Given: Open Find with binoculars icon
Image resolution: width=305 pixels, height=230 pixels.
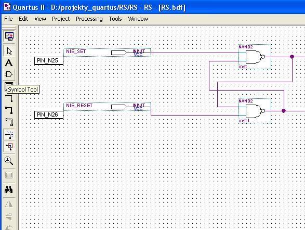Looking at the screenshot, I should [x=9, y=189].
